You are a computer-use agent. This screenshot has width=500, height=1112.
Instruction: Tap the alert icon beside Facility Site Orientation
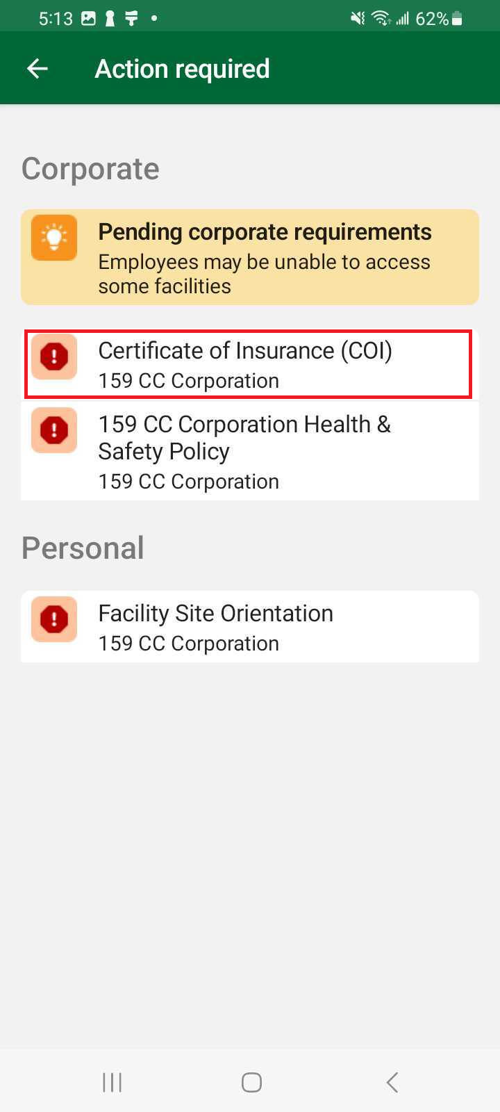tap(54, 619)
